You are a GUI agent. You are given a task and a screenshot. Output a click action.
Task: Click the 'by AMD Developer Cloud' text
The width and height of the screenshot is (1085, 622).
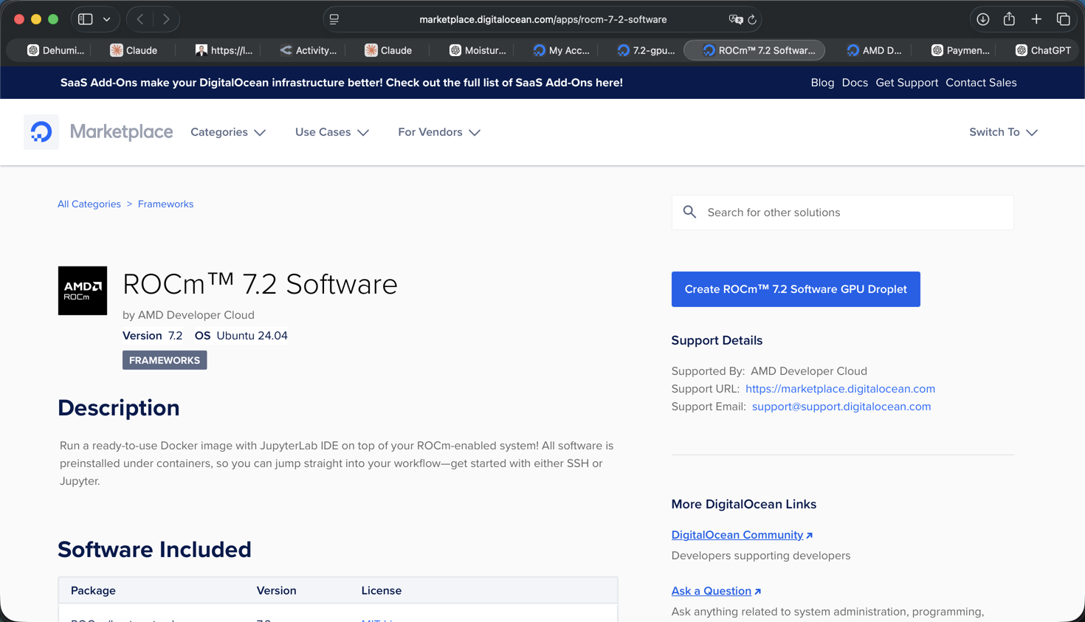188,315
